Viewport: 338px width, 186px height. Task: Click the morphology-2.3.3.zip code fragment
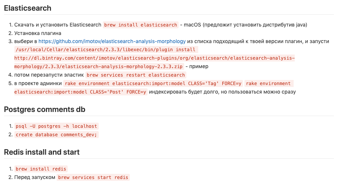pos(99,67)
